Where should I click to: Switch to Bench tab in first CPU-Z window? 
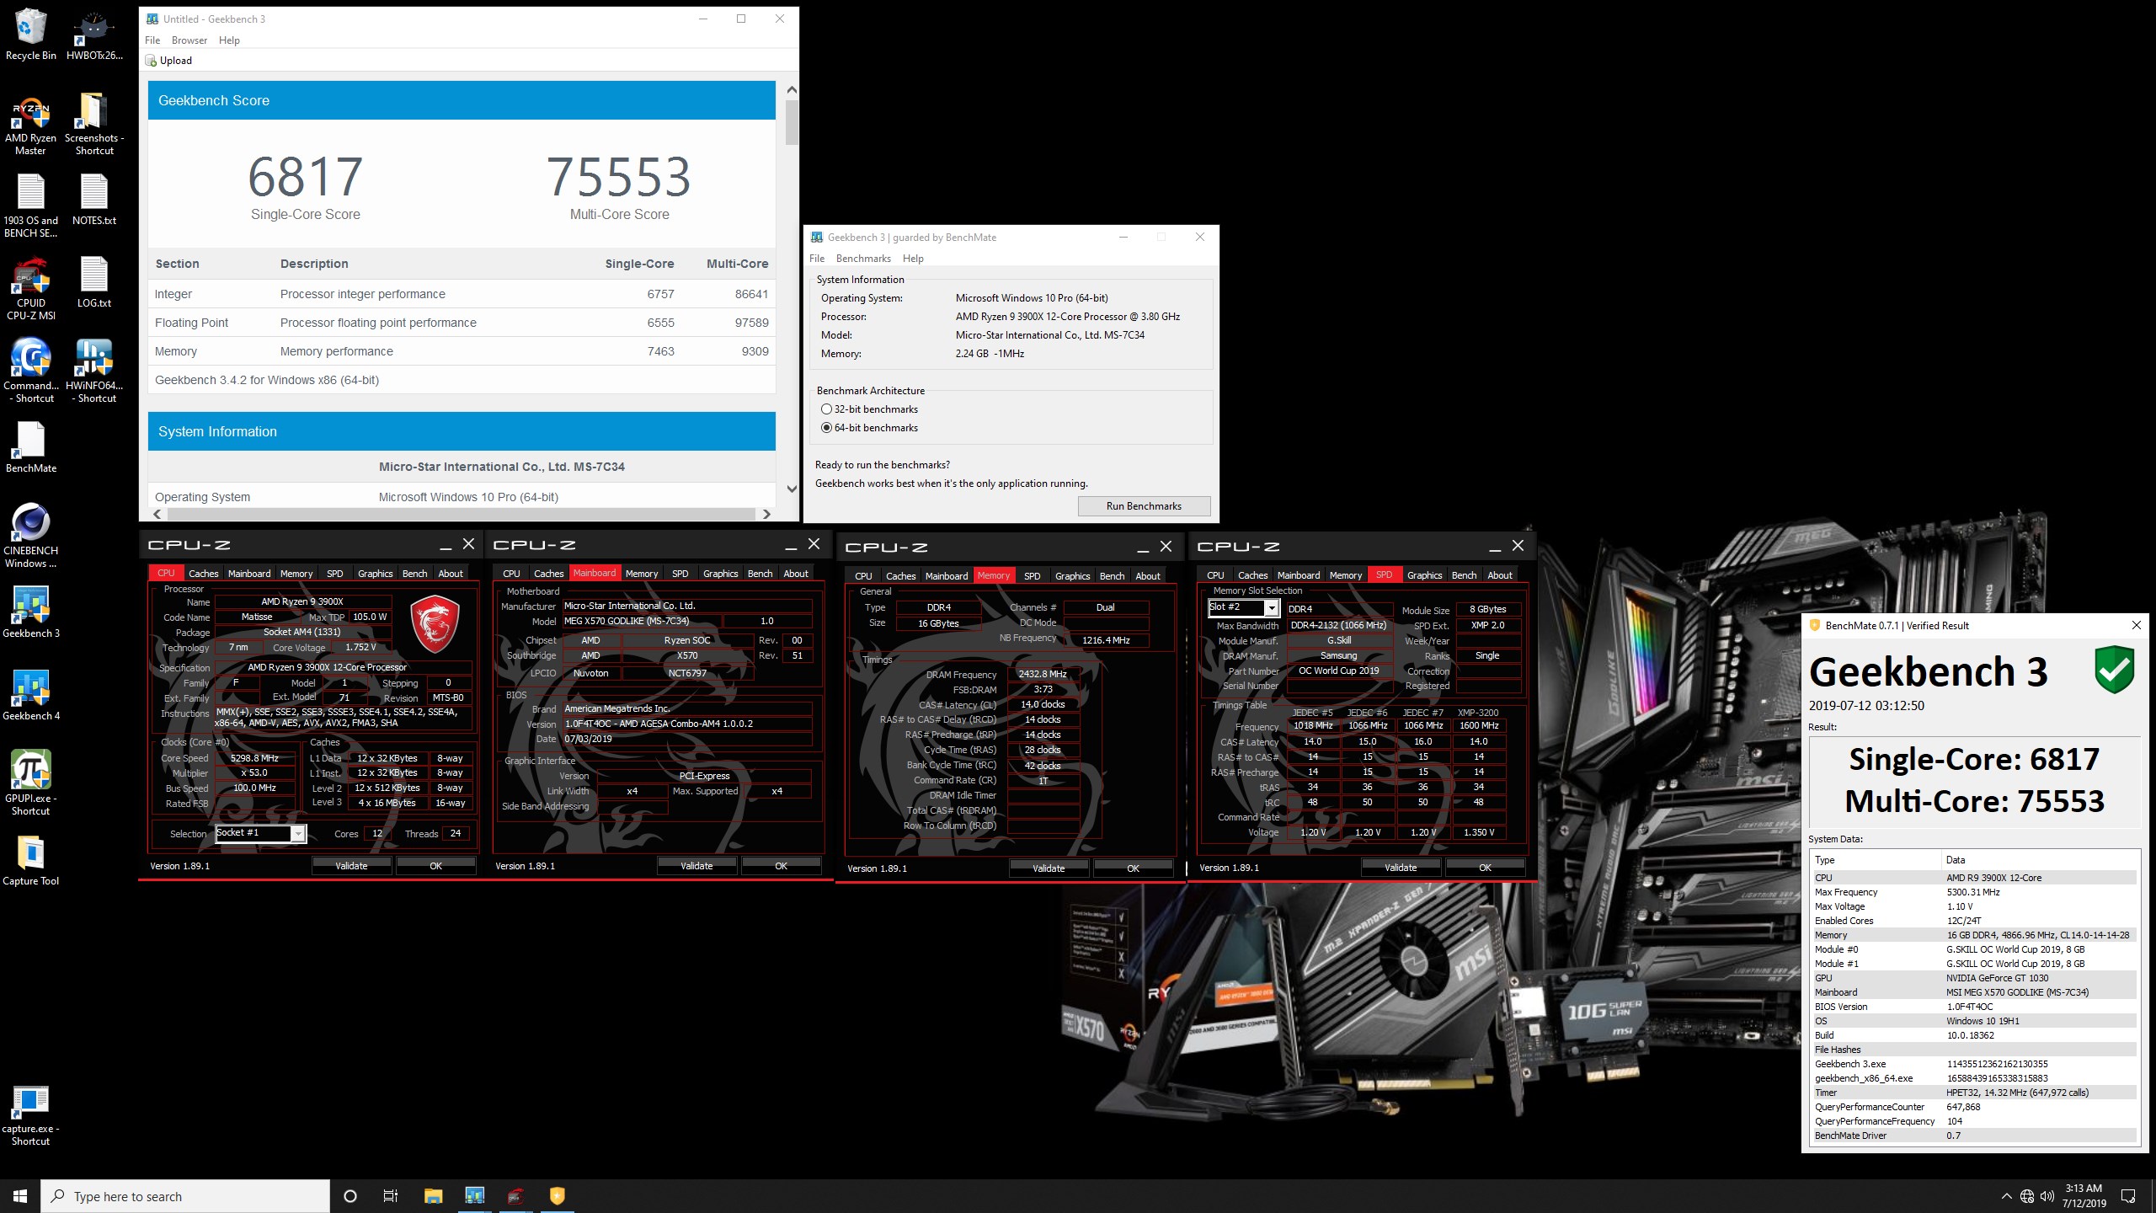click(414, 574)
